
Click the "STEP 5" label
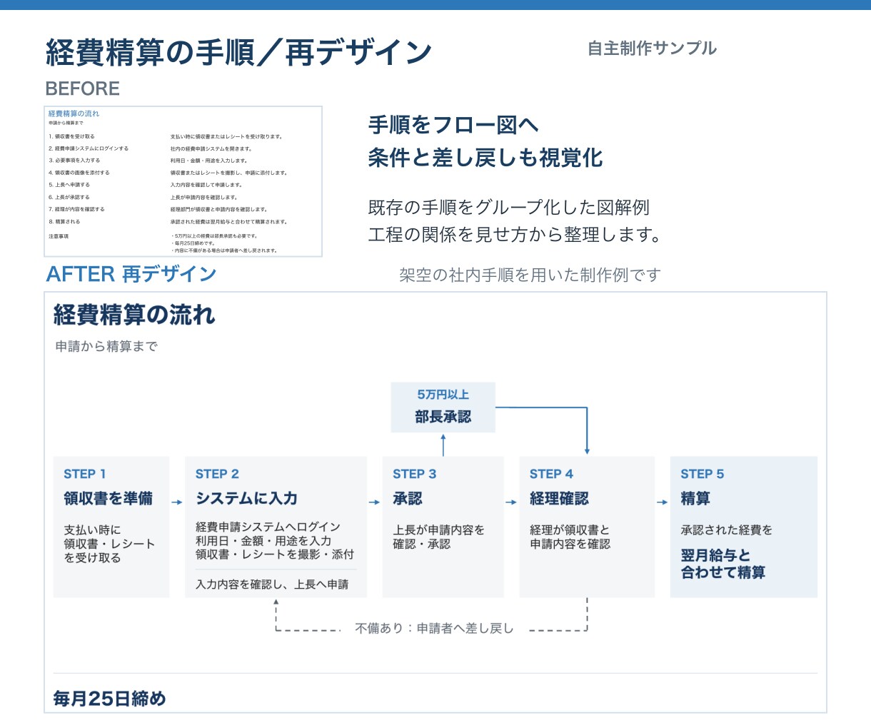click(702, 475)
